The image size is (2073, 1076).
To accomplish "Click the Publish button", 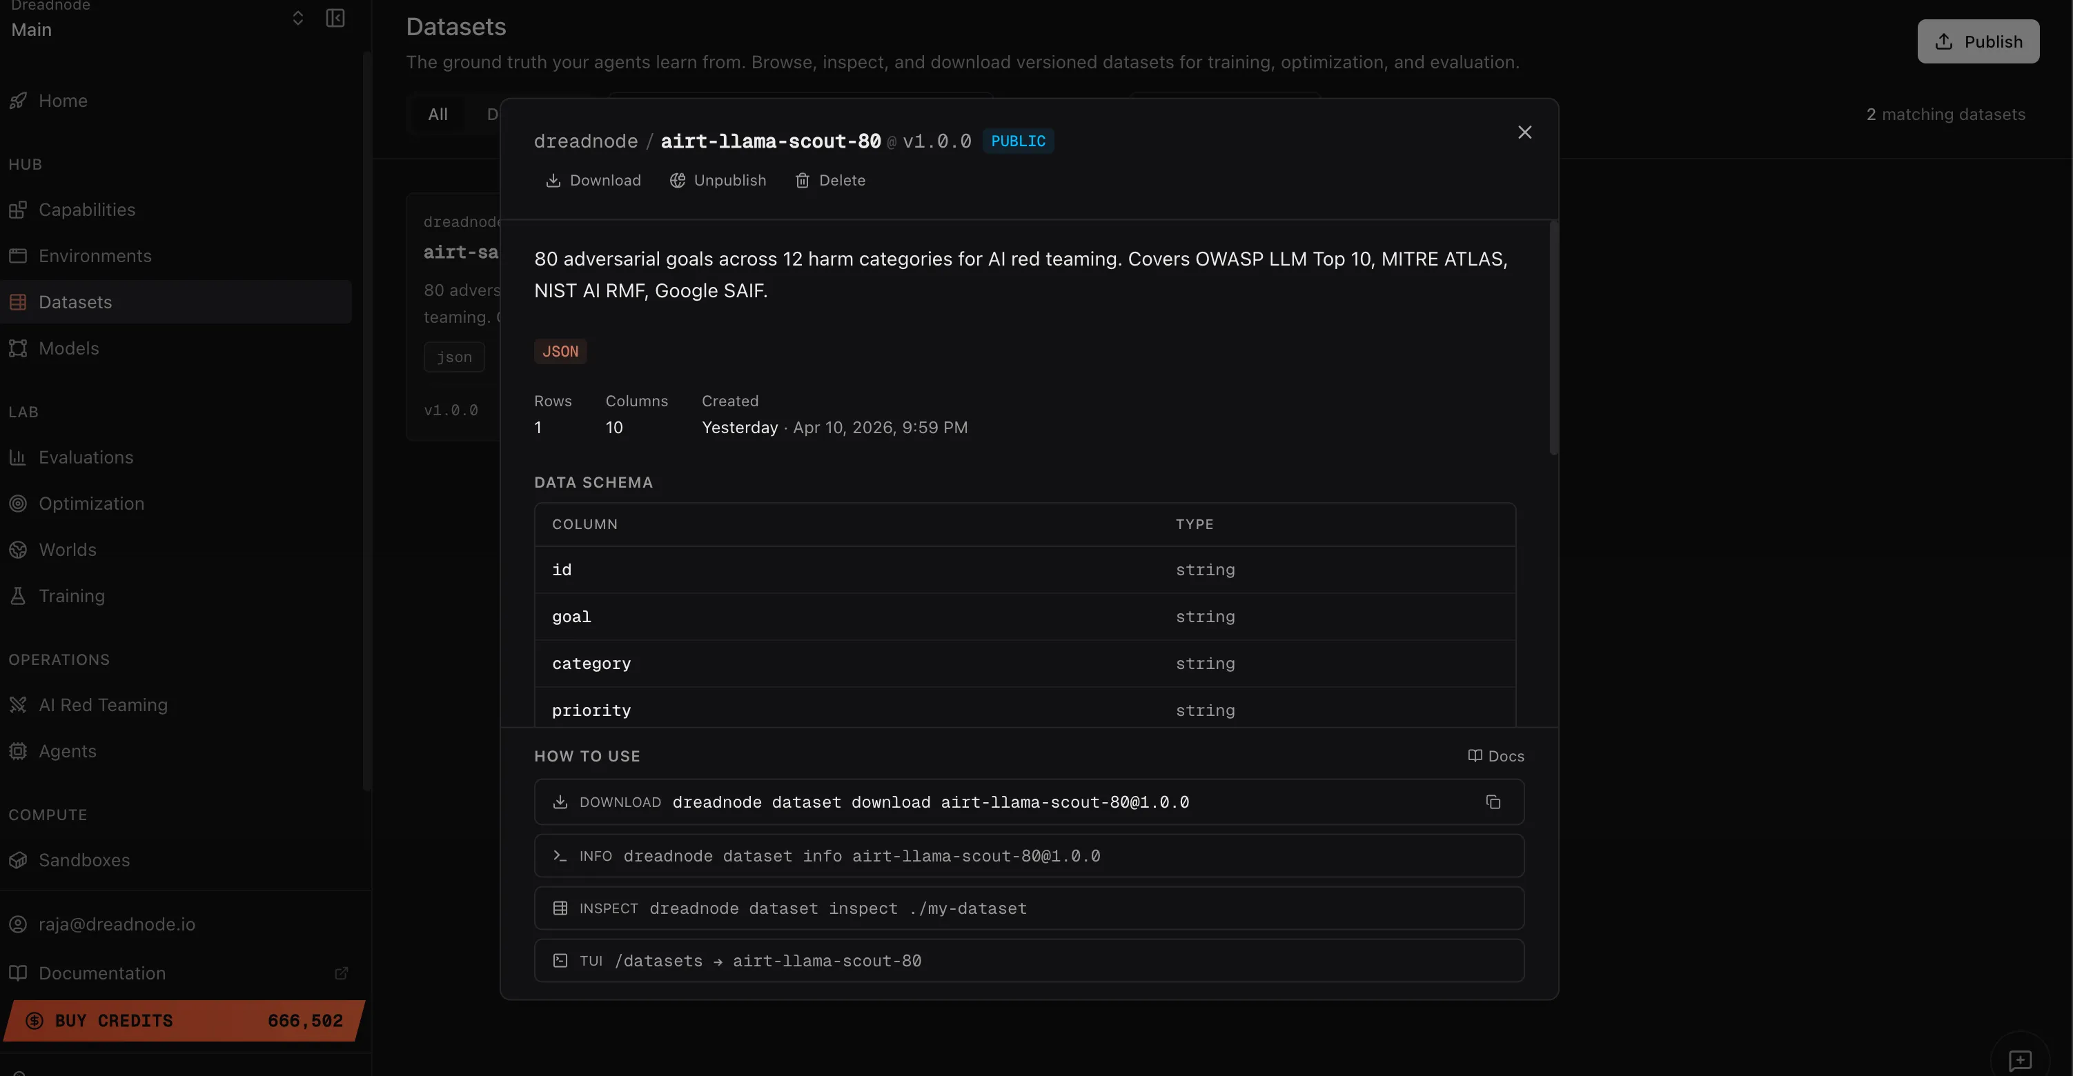I will (1978, 41).
